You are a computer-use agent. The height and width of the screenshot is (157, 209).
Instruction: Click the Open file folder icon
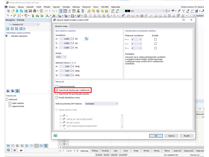(x=13, y=11)
